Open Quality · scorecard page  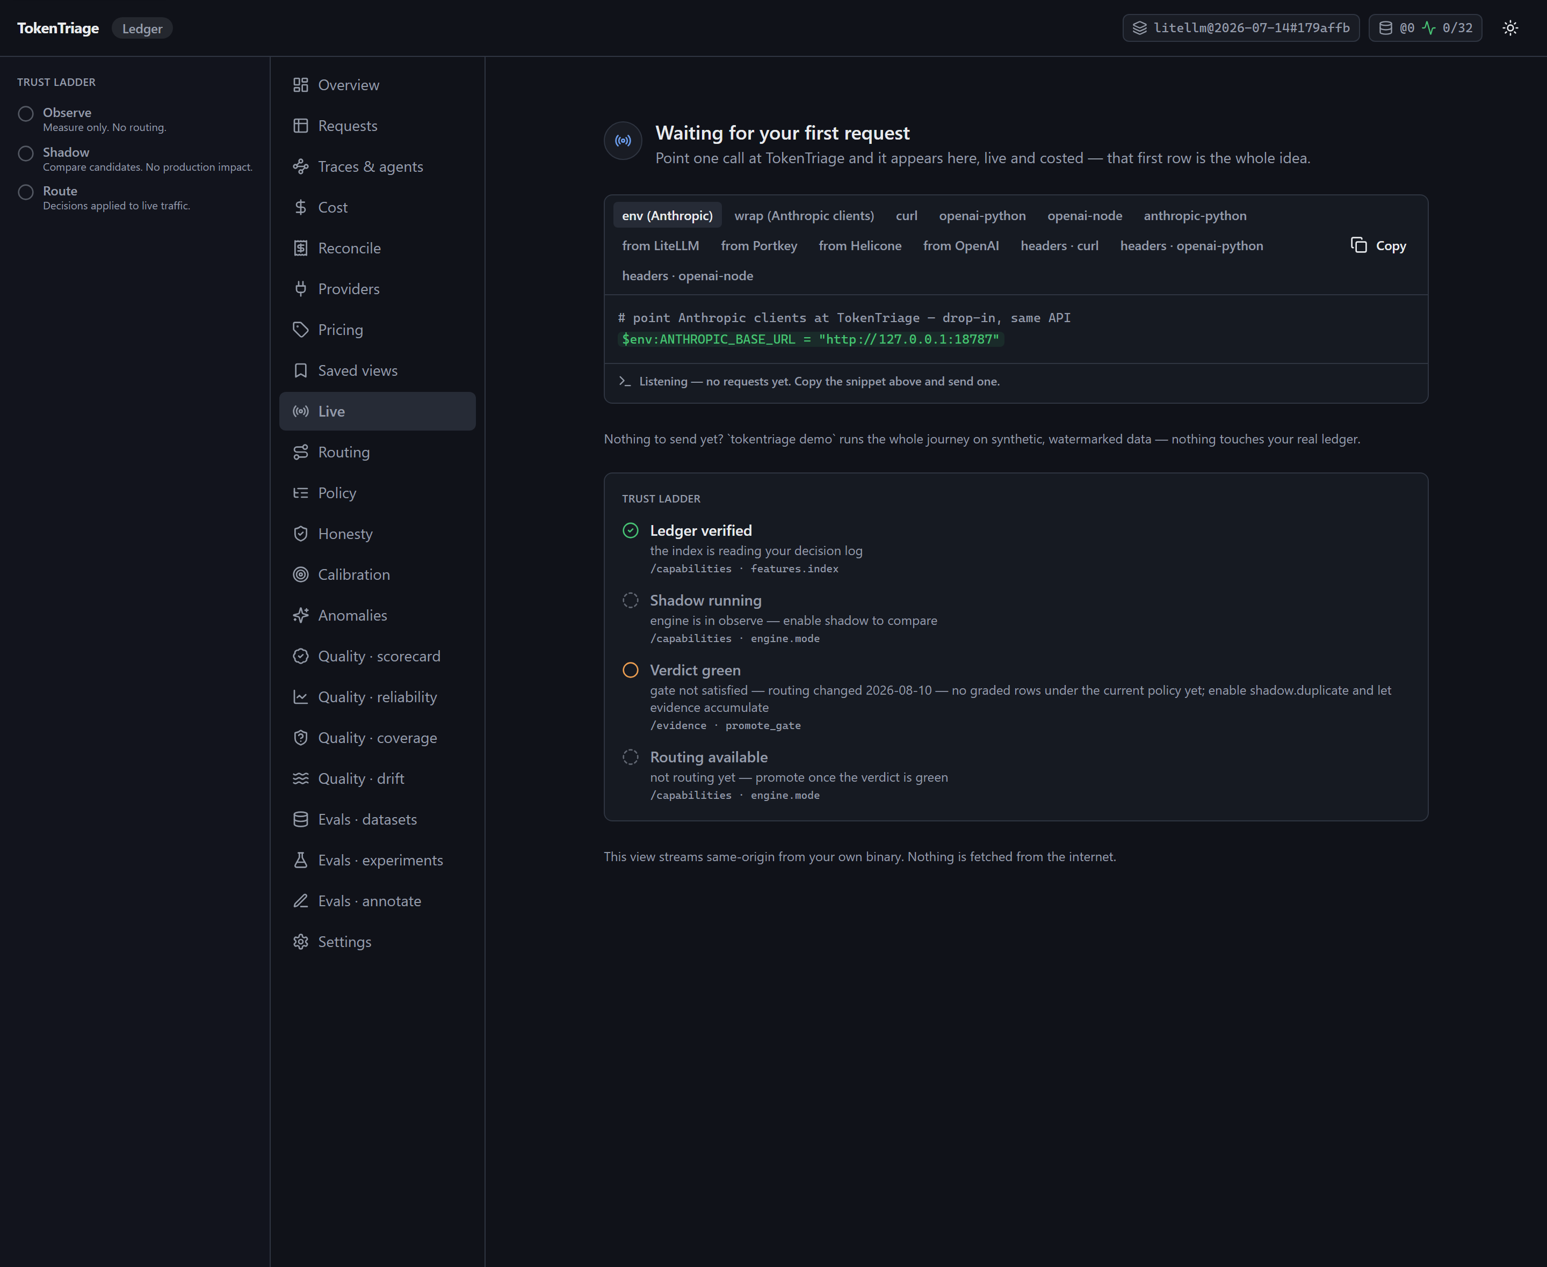coord(377,656)
